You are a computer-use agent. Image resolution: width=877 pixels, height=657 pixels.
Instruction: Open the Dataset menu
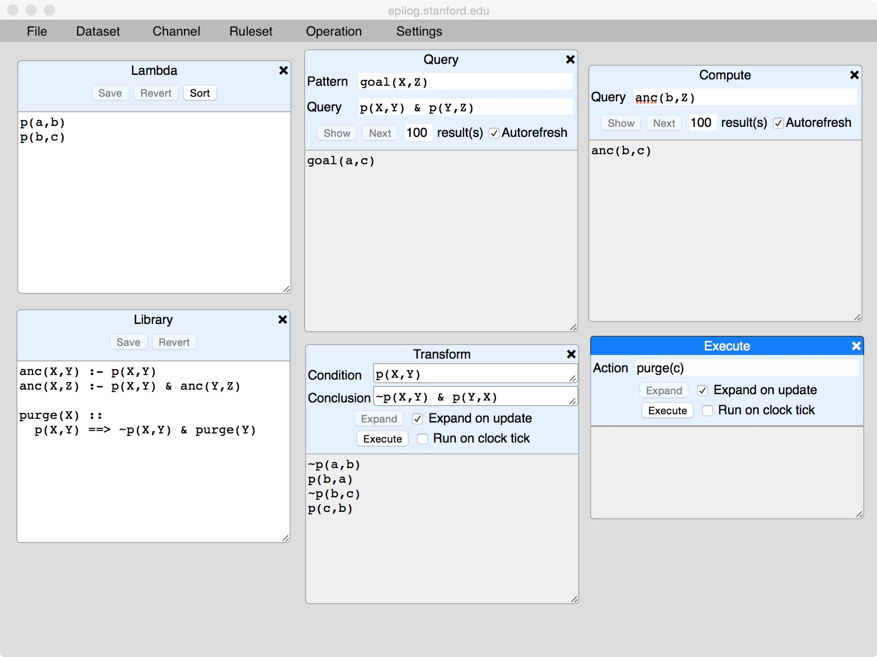click(x=98, y=31)
